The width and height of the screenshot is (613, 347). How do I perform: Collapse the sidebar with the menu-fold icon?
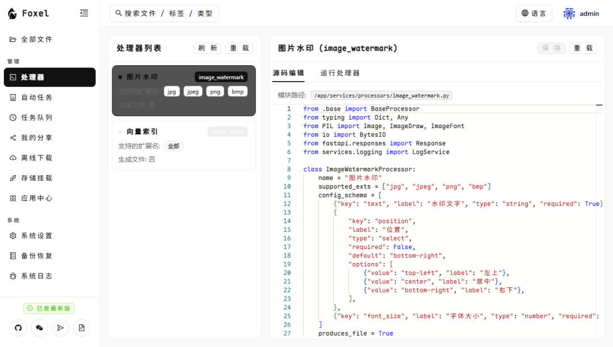click(x=84, y=13)
